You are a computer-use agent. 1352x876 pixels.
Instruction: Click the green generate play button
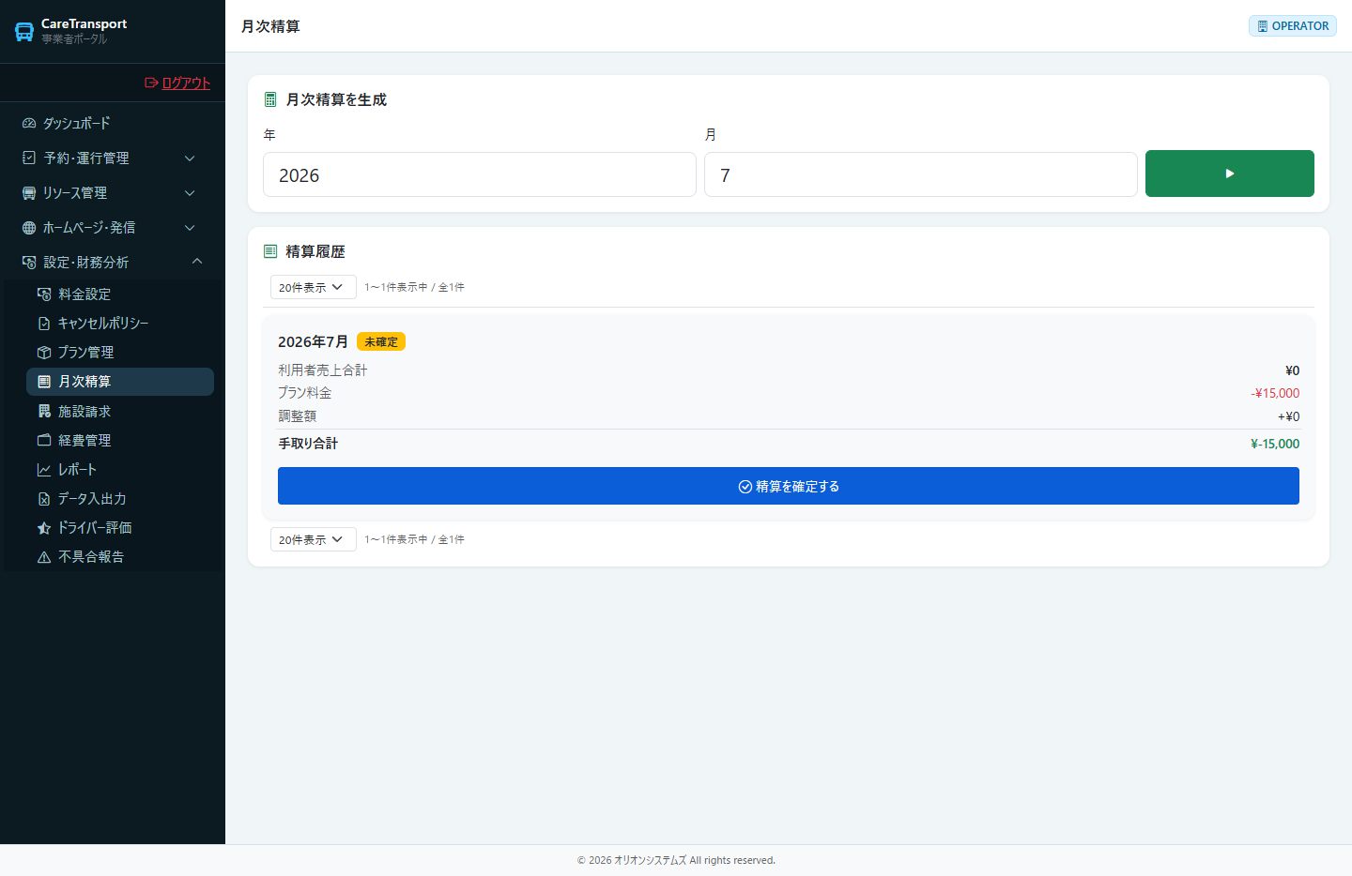point(1230,174)
